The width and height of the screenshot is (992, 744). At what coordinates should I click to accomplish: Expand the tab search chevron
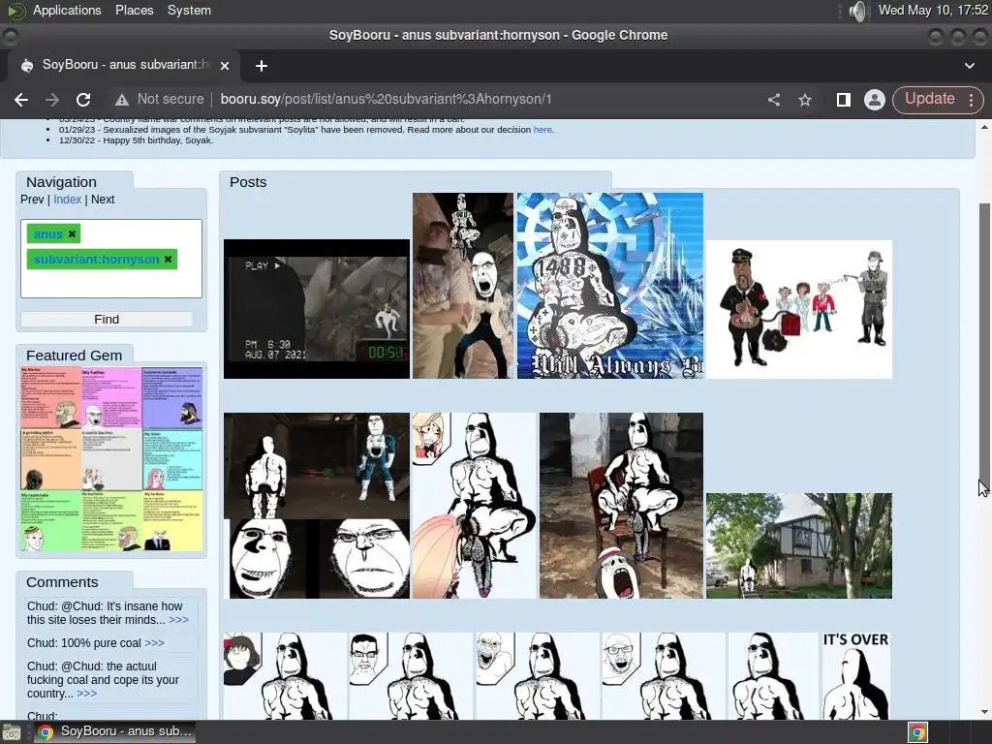click(969, 65)
